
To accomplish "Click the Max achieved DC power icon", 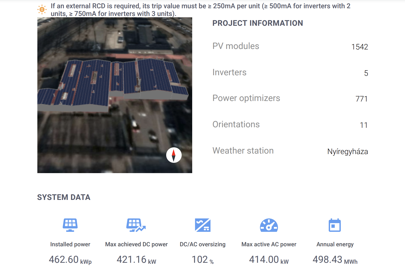I will point(136,225).
